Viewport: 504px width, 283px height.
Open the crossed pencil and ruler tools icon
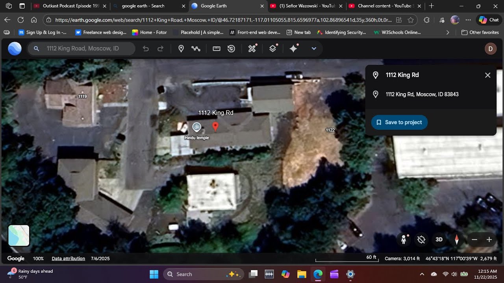(252, 48)
